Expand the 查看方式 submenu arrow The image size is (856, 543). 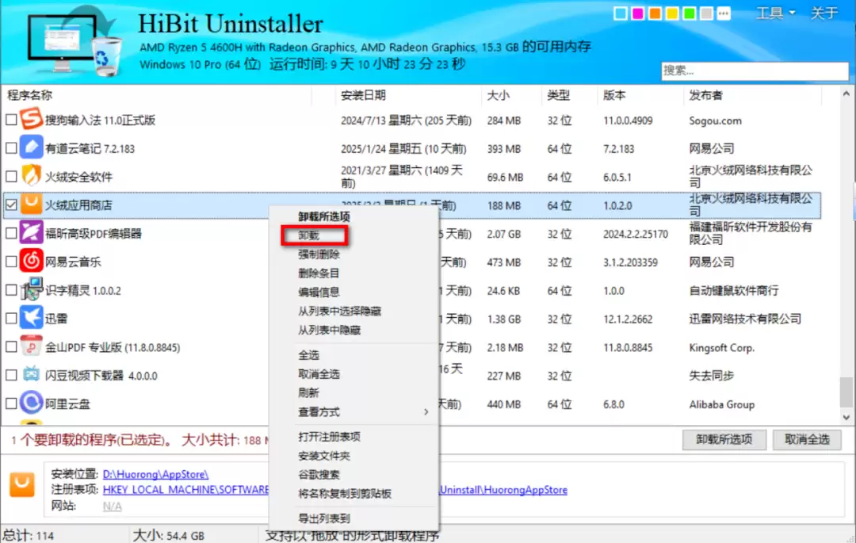(x=426, y=412)
